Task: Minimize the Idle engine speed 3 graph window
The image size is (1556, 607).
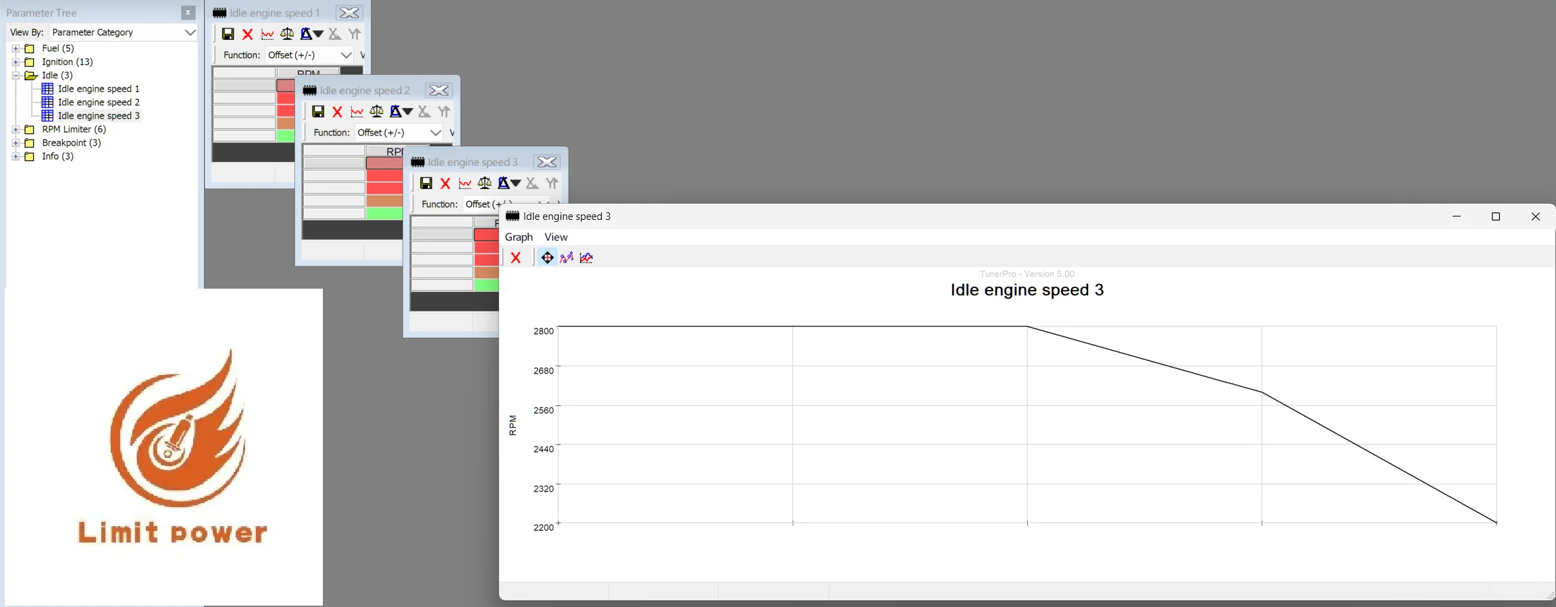Action: coord(1457,216)
